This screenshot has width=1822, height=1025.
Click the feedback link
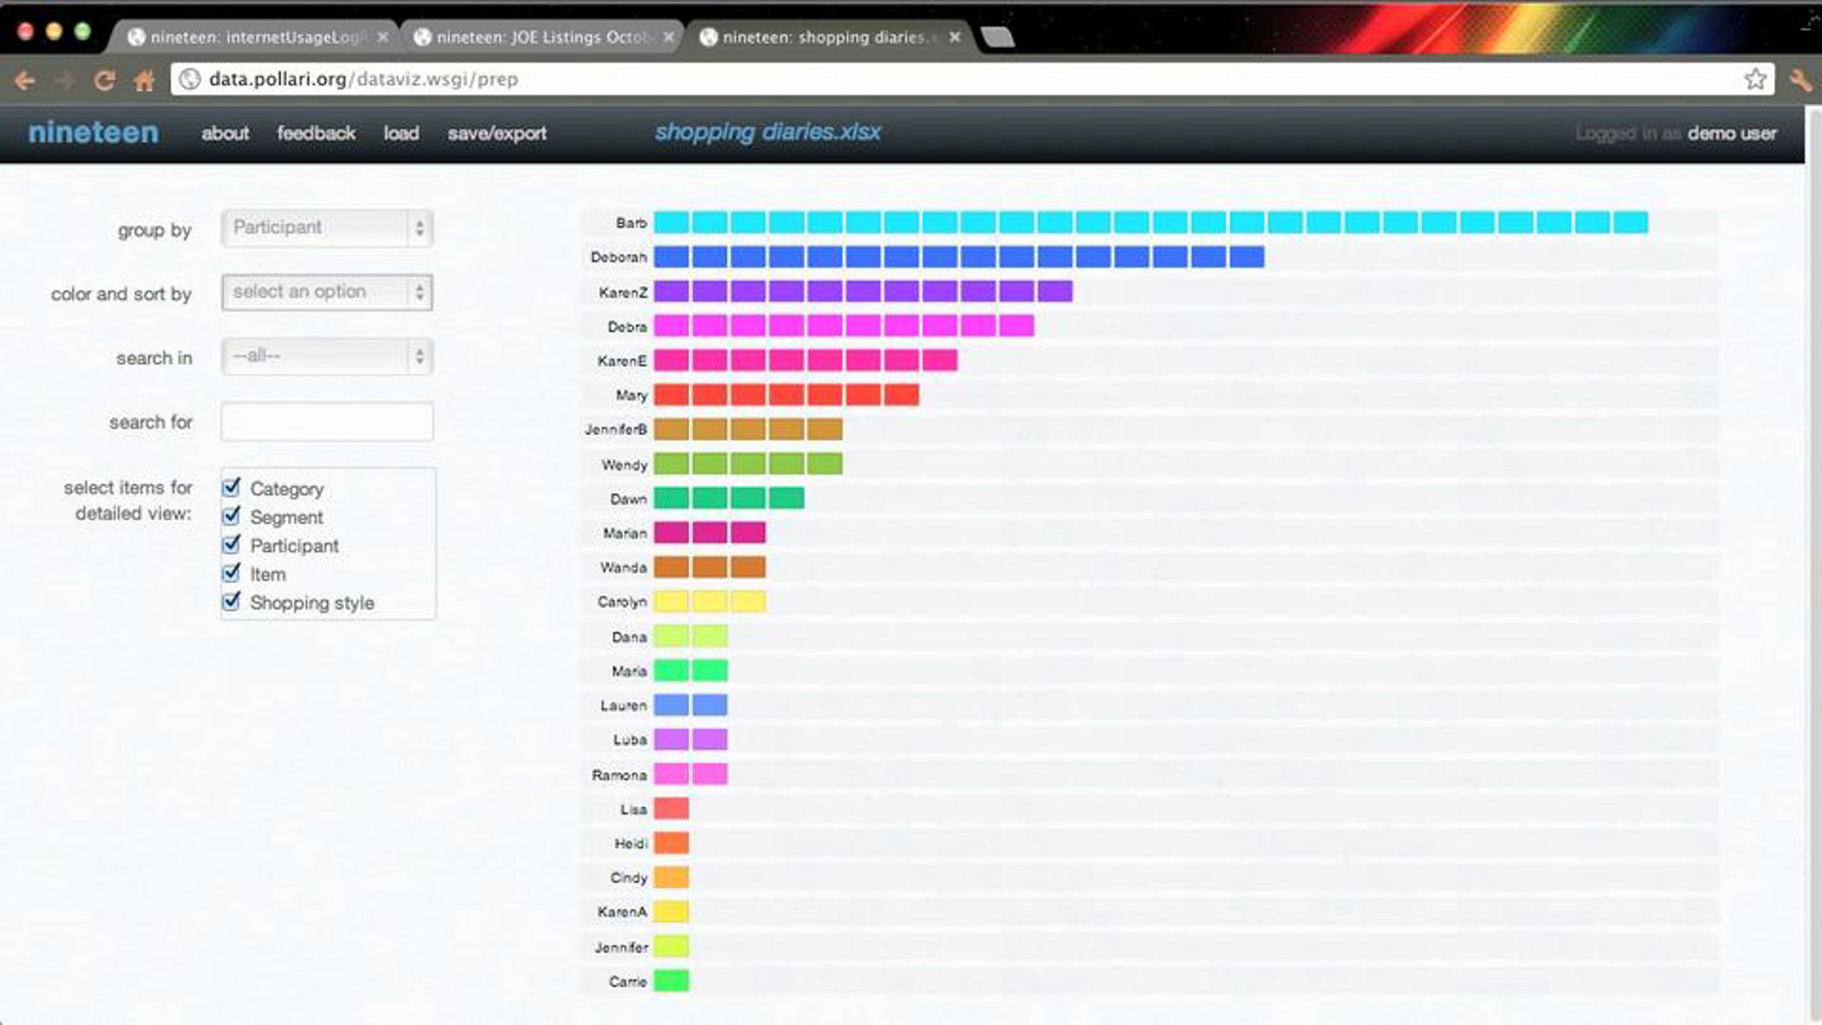(316, 133)
